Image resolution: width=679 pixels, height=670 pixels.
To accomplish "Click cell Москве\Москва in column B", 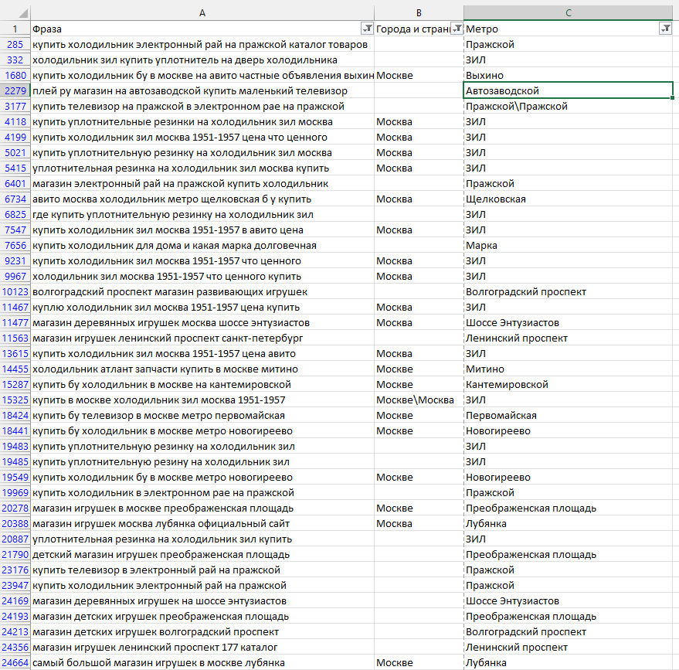I will 419,400.
